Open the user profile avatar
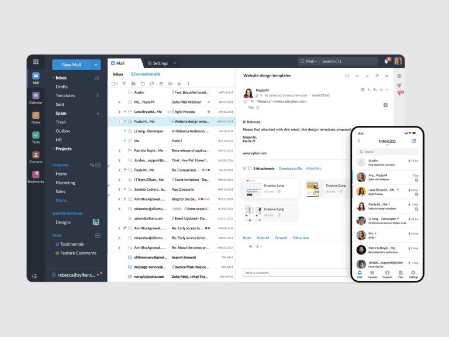 (x=398, y=61)
